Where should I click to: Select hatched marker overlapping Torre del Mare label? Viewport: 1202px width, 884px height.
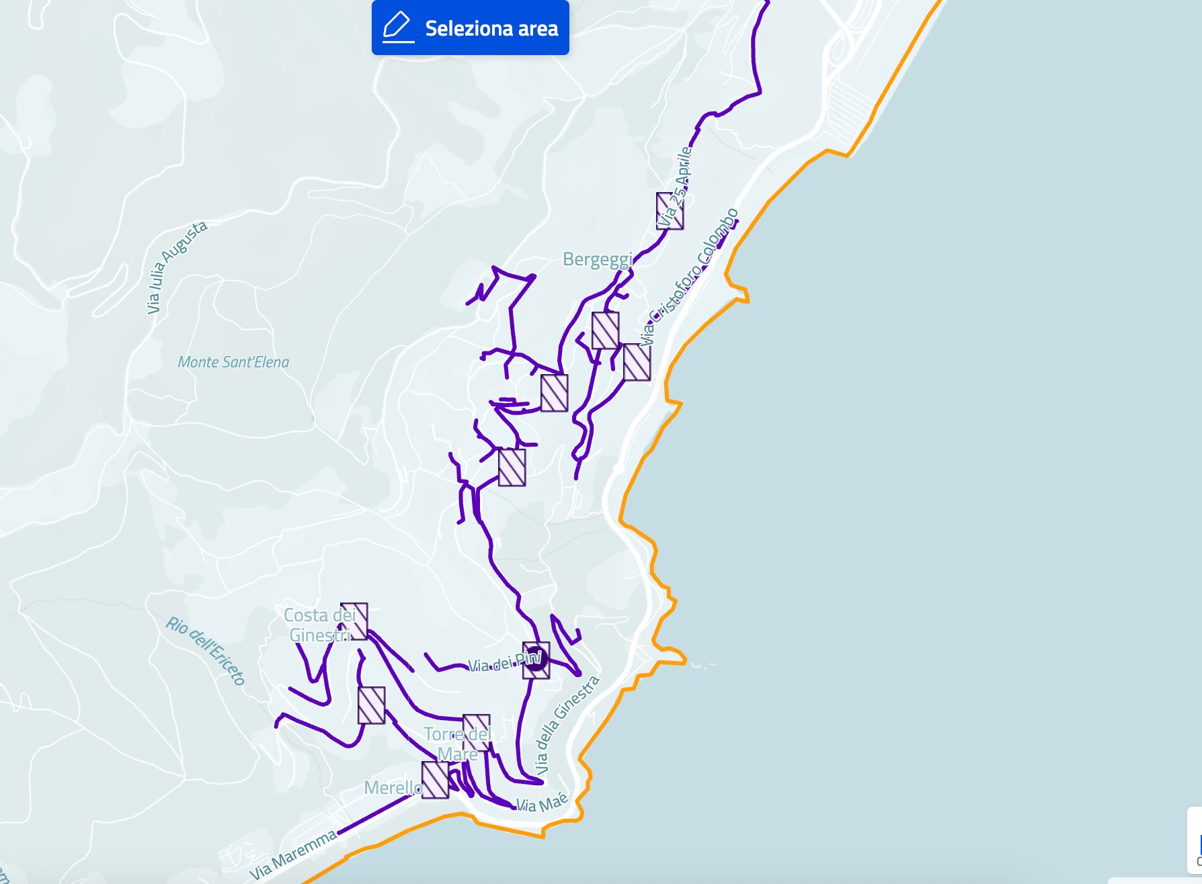click(x=476, y=733)
